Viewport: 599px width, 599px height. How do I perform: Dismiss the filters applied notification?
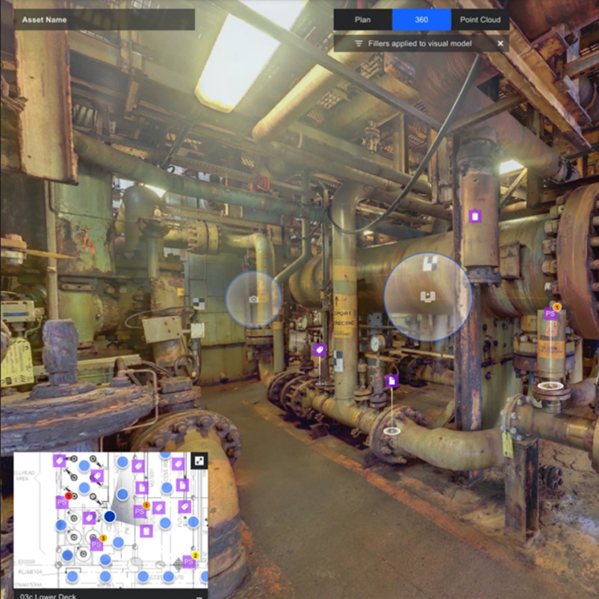(x=500, y=43)
